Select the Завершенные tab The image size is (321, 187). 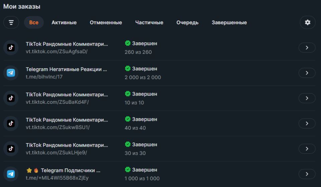pyautogui.click(x=229, y=23)
